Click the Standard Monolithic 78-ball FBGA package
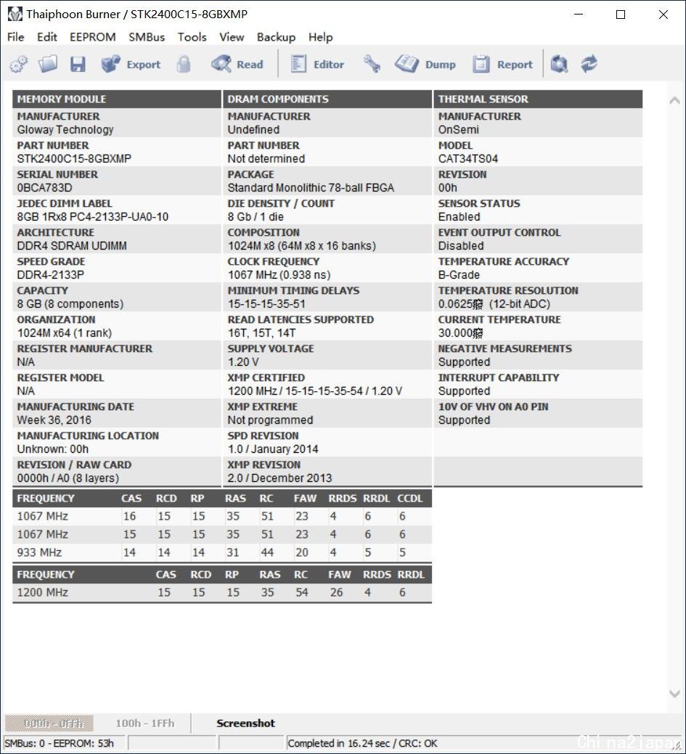 (x=311, y=188)
